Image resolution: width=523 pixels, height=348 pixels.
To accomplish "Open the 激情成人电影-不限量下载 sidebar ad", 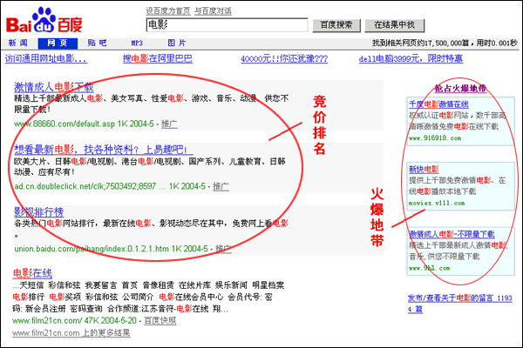I will pos(452,234).
